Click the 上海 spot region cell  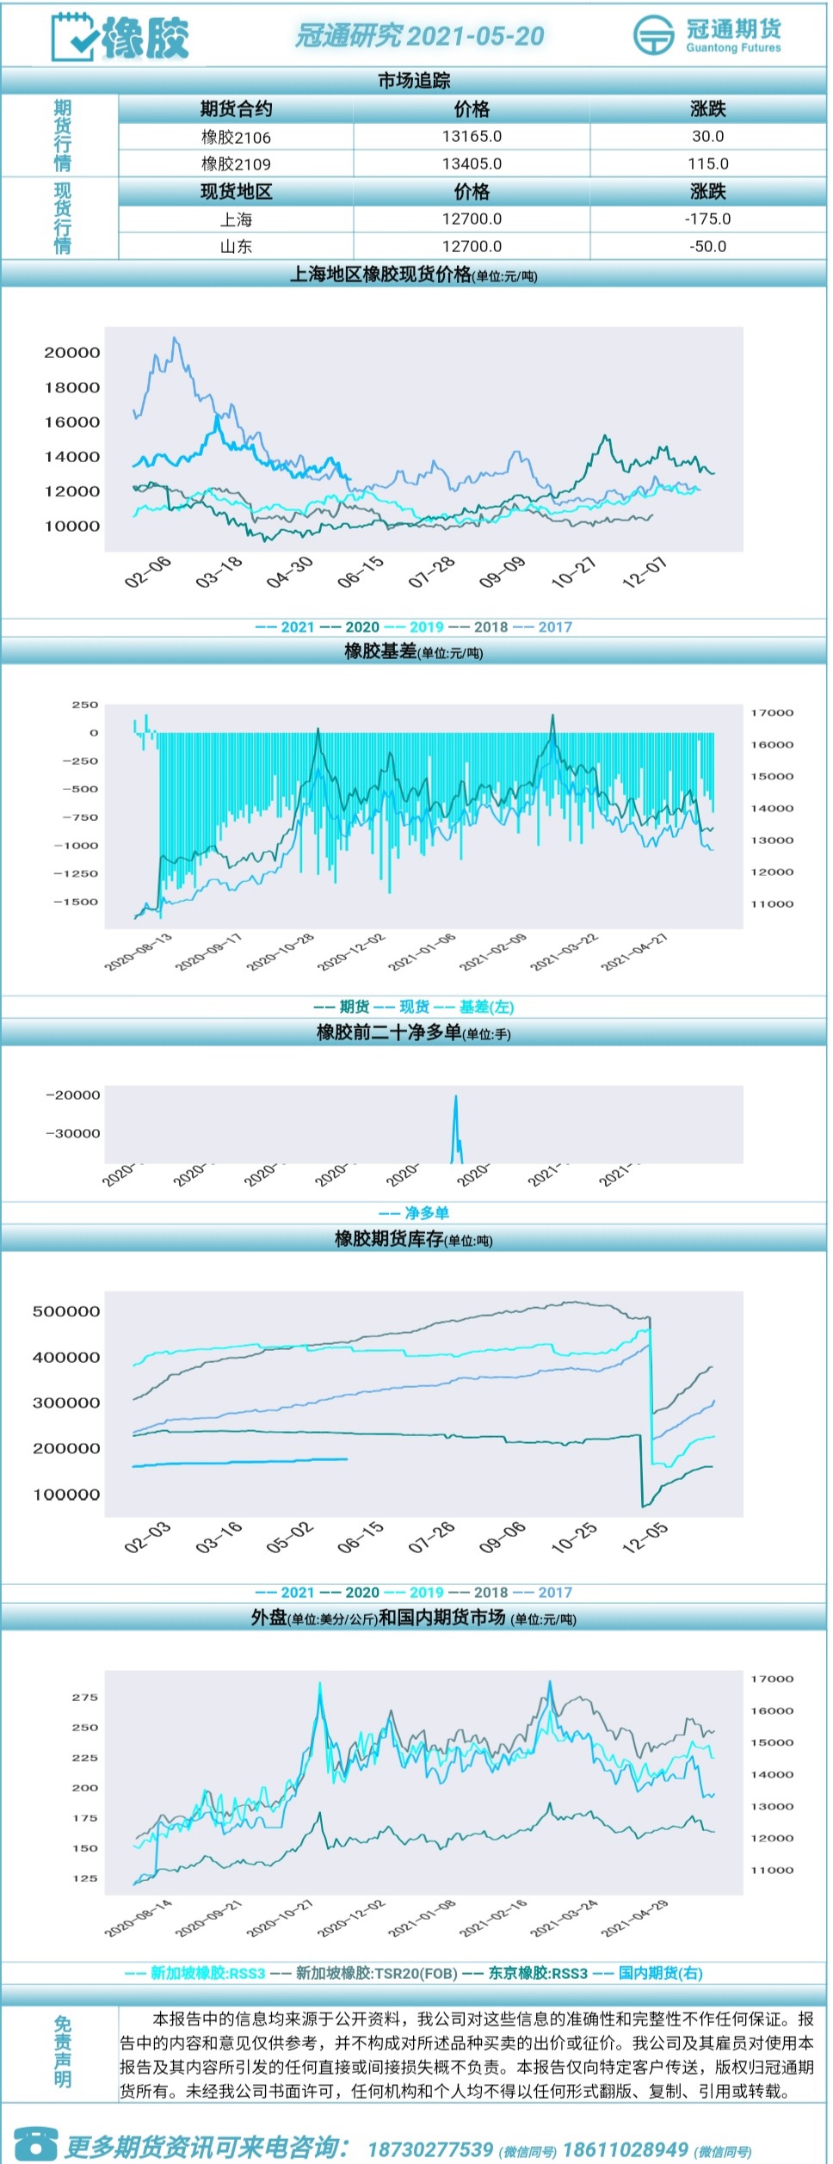[x=236, y=219]
